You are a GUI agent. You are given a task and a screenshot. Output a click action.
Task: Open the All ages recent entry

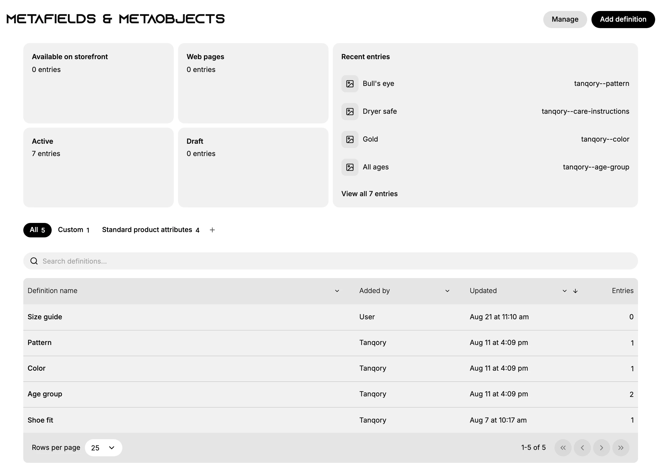pyautogui.click(x=485, y=167)
